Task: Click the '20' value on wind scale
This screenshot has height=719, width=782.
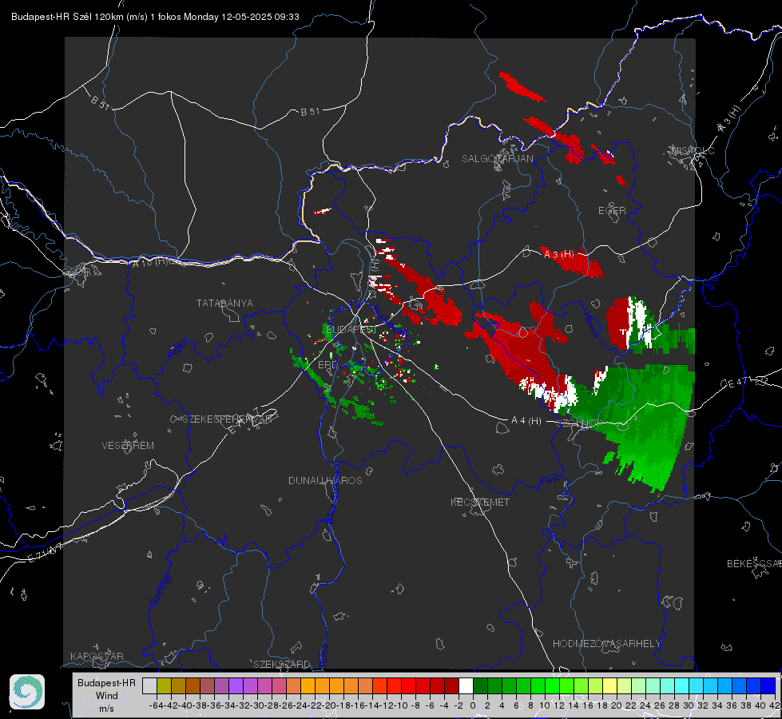Action: pos(617,705)
